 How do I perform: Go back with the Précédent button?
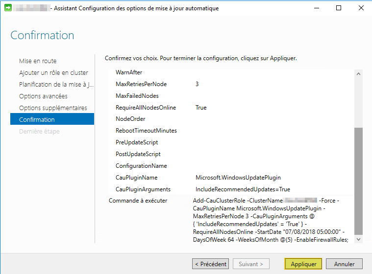210,264
